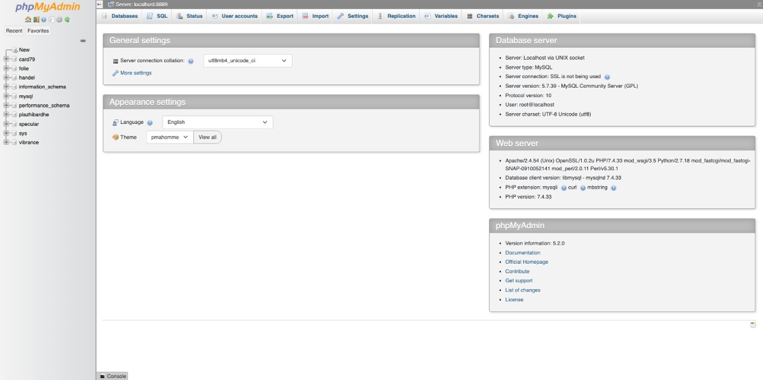The image size is (763, 380).
Task: Open the License link
Action: [x=514, y=300]
